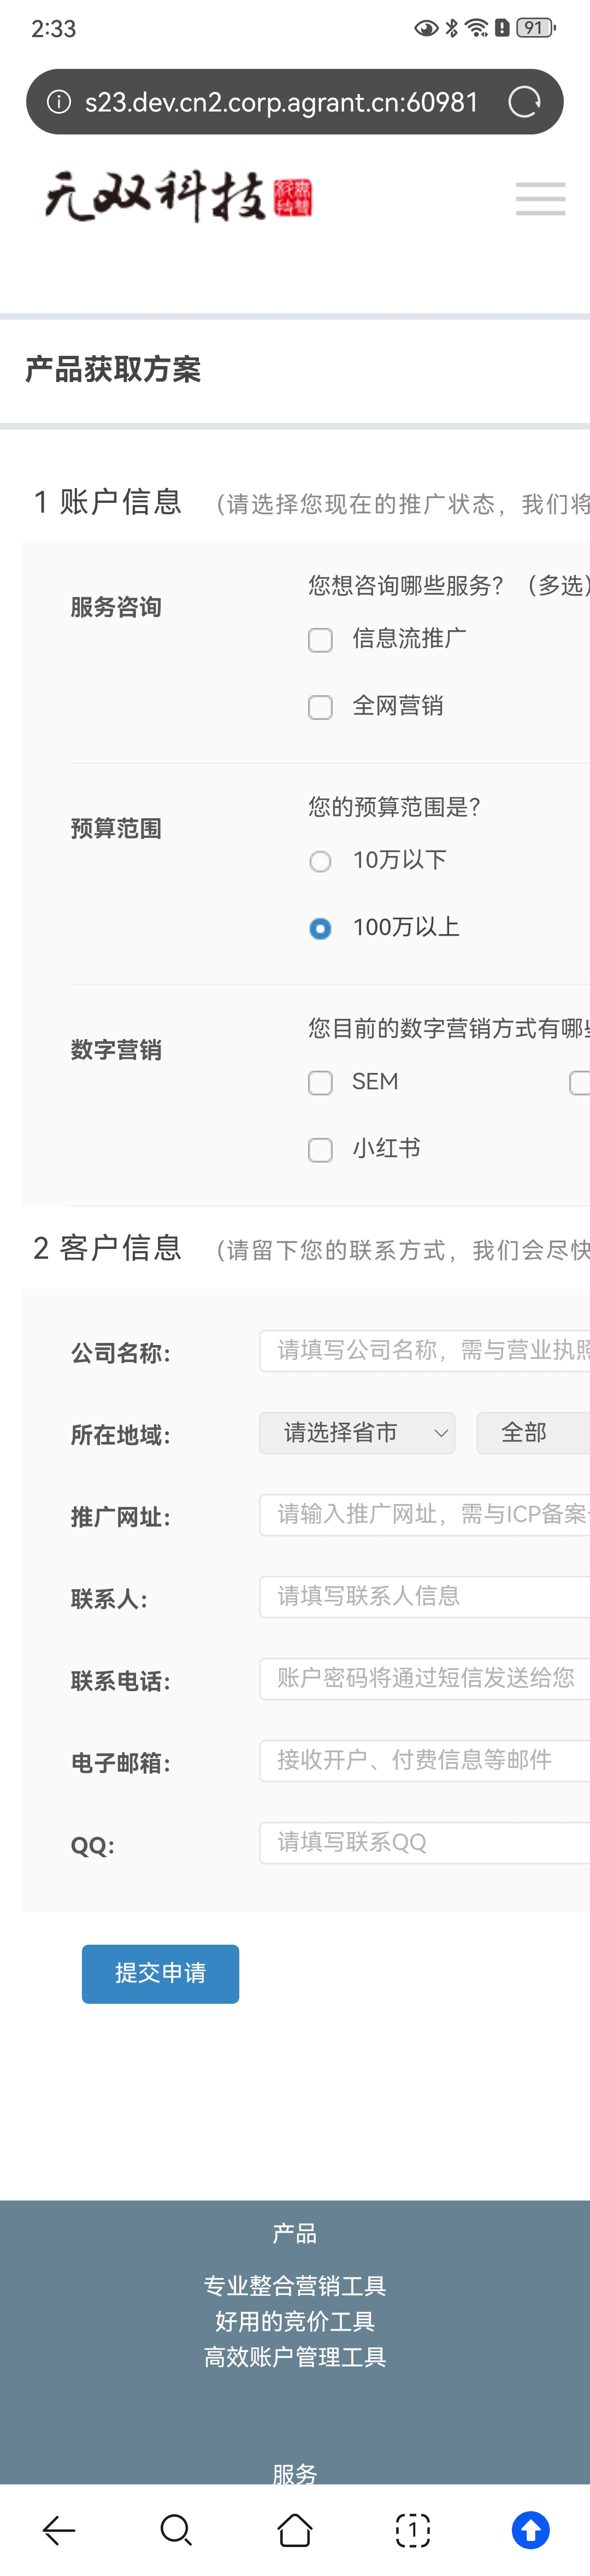Open the browser tabs switcher
Viewport: 590px width, 2576px height.
[x=412, y=2530]
